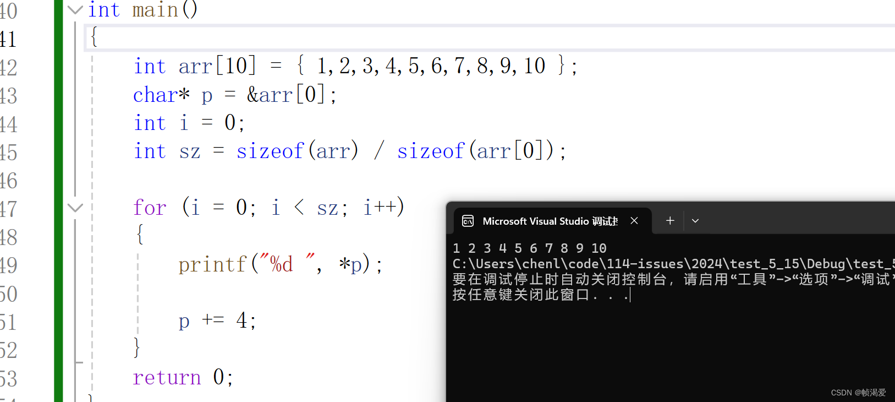Click the C:\Users\chenl path line in console
895x402 pixels.
[673, 264]
